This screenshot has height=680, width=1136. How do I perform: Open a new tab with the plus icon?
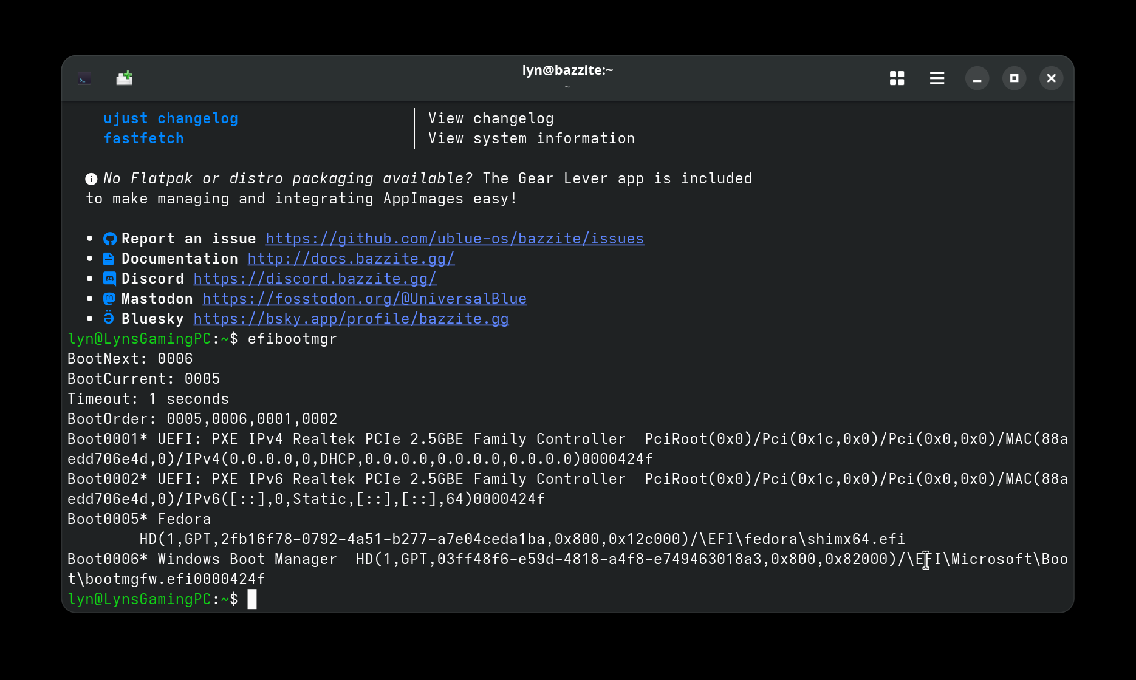124,78
